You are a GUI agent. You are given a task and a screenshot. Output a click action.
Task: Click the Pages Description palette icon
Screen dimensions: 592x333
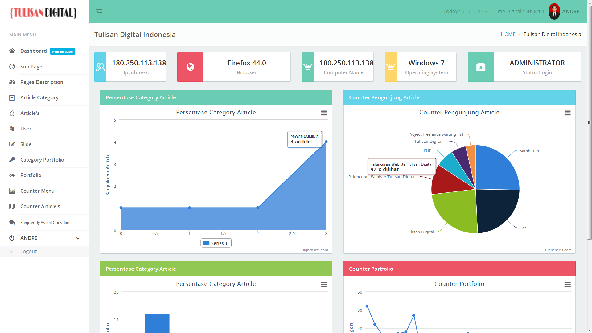tap(12, 82)
